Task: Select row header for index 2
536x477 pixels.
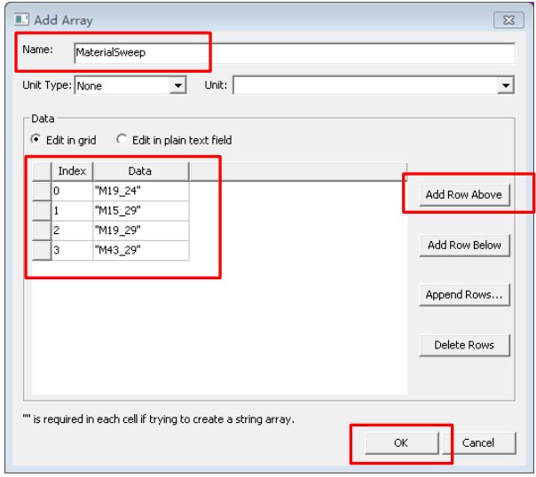Action: 42,231
